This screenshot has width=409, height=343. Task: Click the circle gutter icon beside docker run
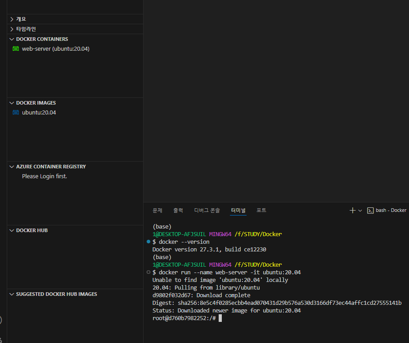click(148, 272)
